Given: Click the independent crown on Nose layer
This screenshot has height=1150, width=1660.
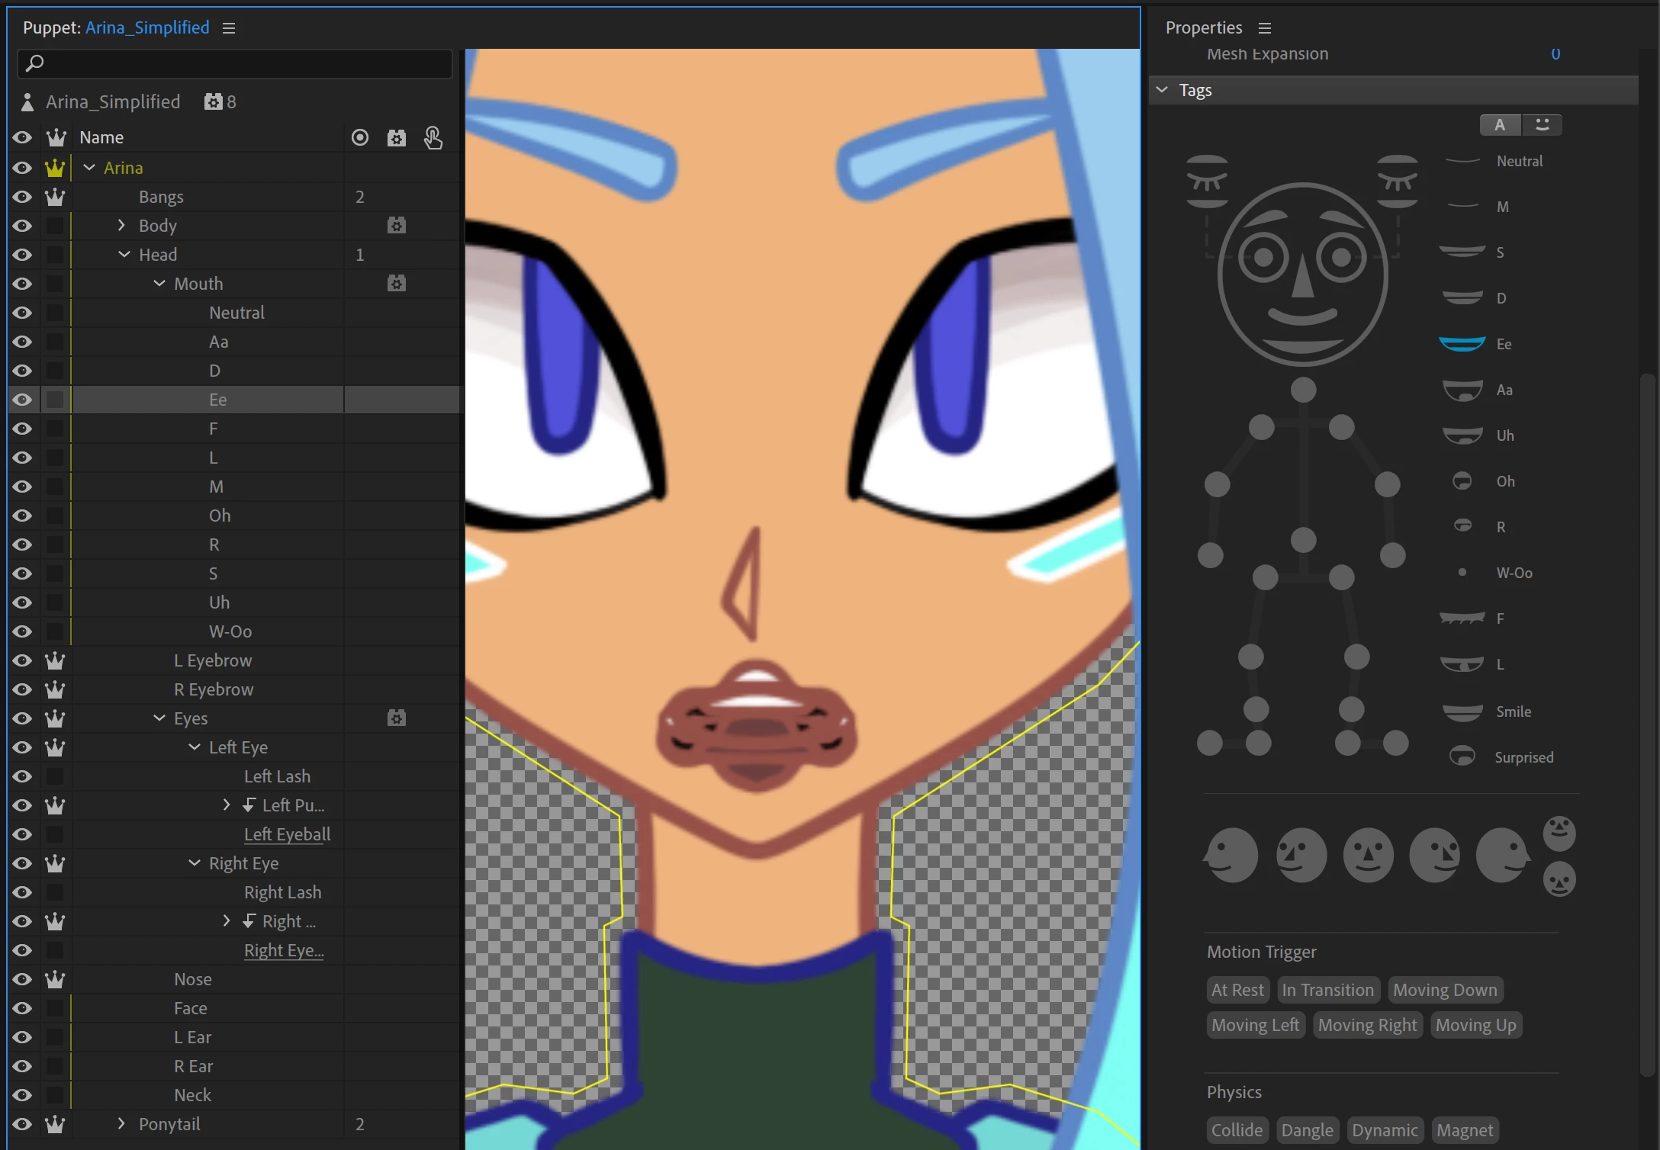Looking at the screenshot, I should [x=55, y=979].
